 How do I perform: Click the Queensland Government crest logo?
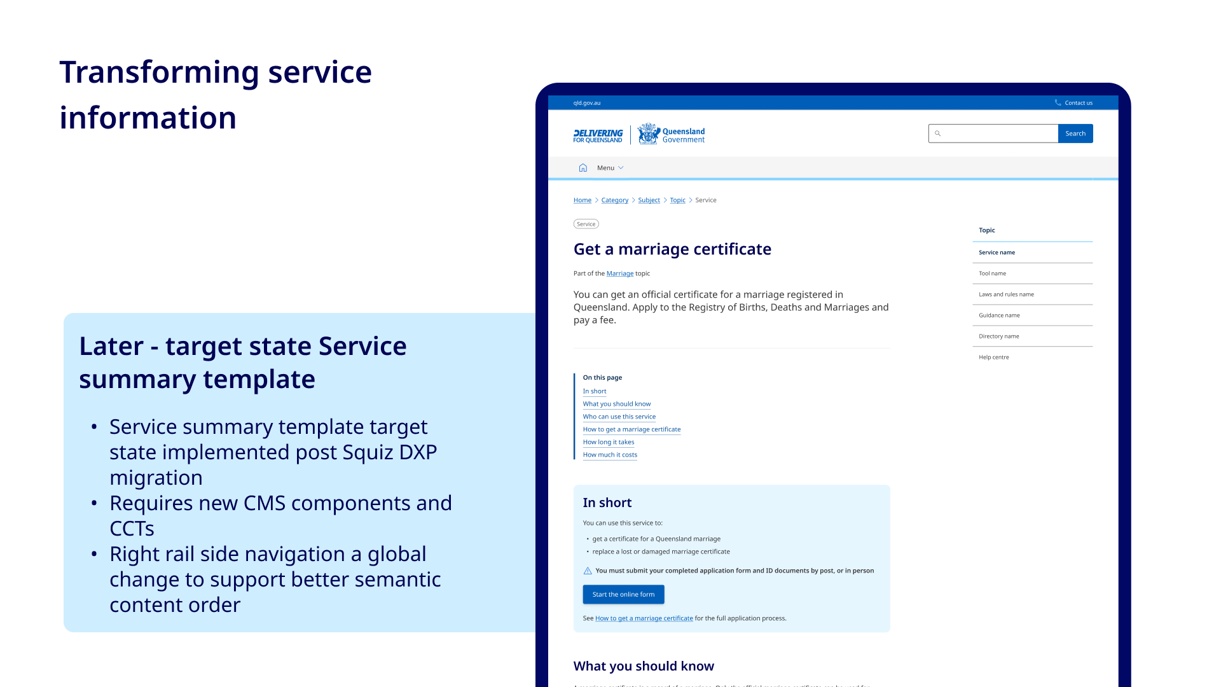[x=649, y=134]
